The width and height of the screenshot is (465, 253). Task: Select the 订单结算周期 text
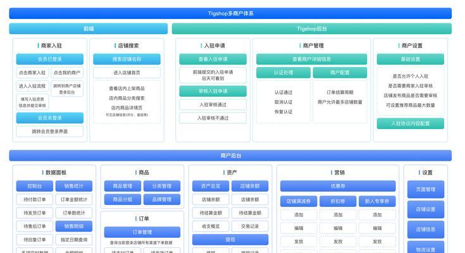tap(340, 92)
